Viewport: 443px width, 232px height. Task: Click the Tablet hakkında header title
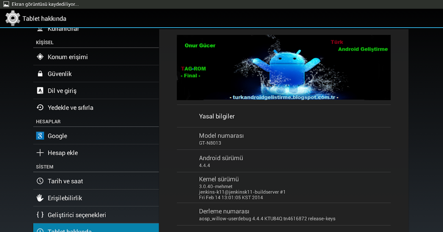pos(44,18)
